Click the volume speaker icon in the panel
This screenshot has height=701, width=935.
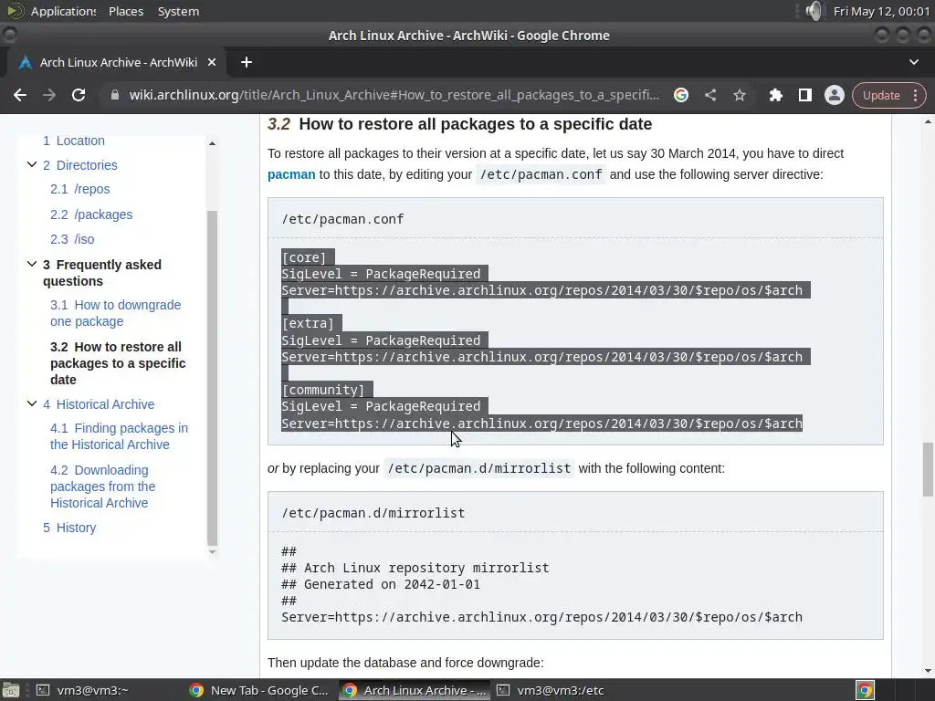814,11
